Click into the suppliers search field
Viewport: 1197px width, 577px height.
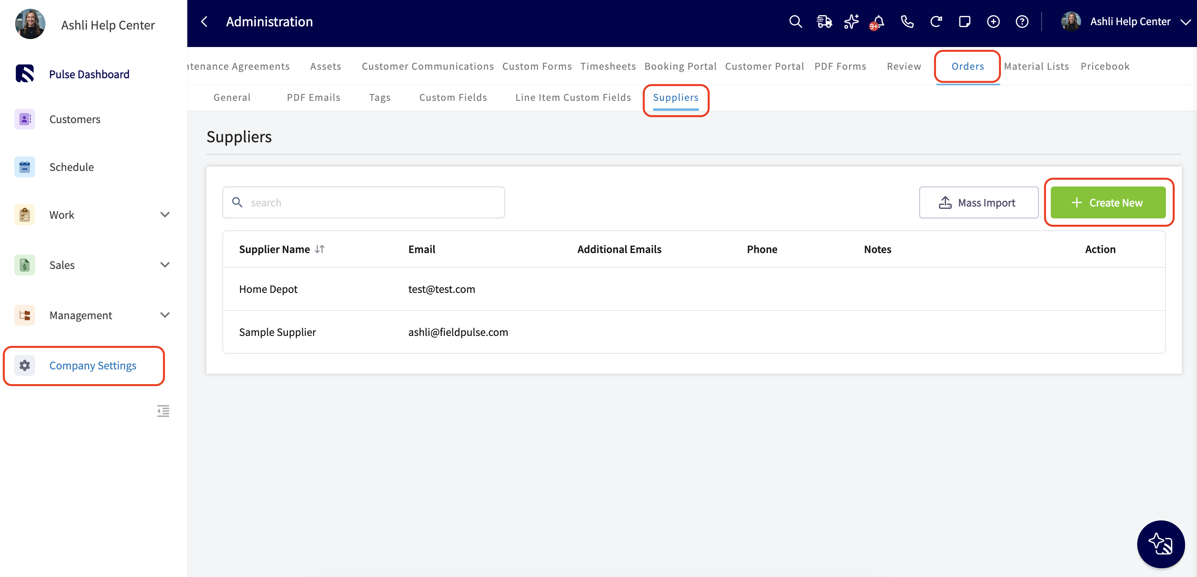363,202
